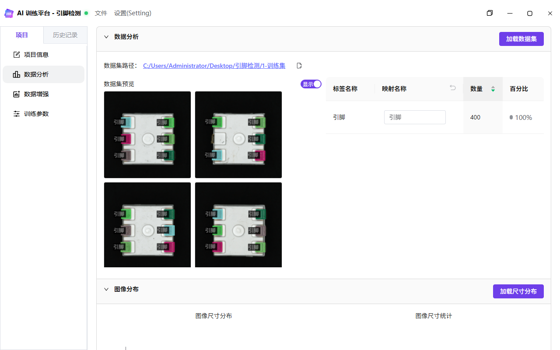560x350 pixels.
Task: Click the 标签名称 column header
Action: tap(345, 89)
